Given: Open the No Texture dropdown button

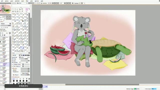Looking at the screenshot, I should pos(23,66).
